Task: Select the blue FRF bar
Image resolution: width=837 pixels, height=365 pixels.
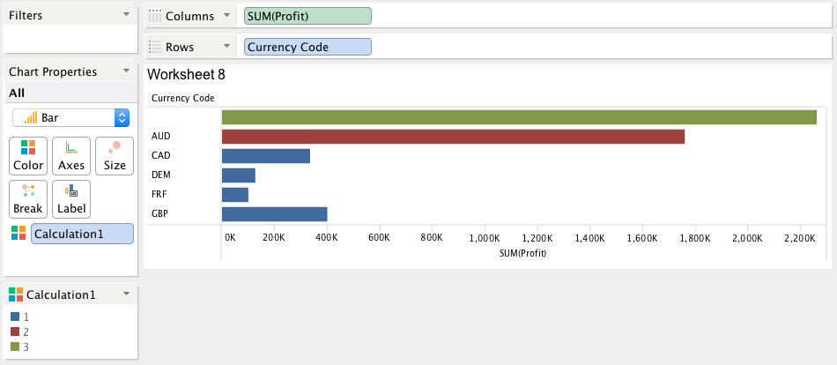Action: pos(235,195)
